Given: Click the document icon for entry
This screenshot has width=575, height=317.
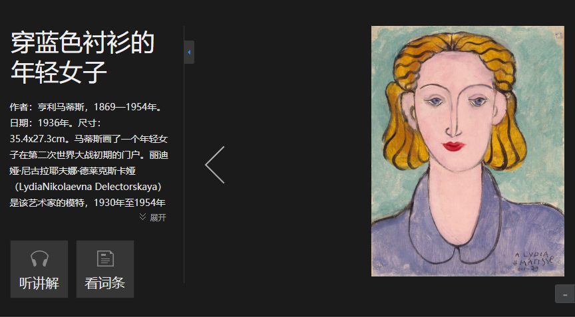Looking at the screenshot, I should pos(105,259).
